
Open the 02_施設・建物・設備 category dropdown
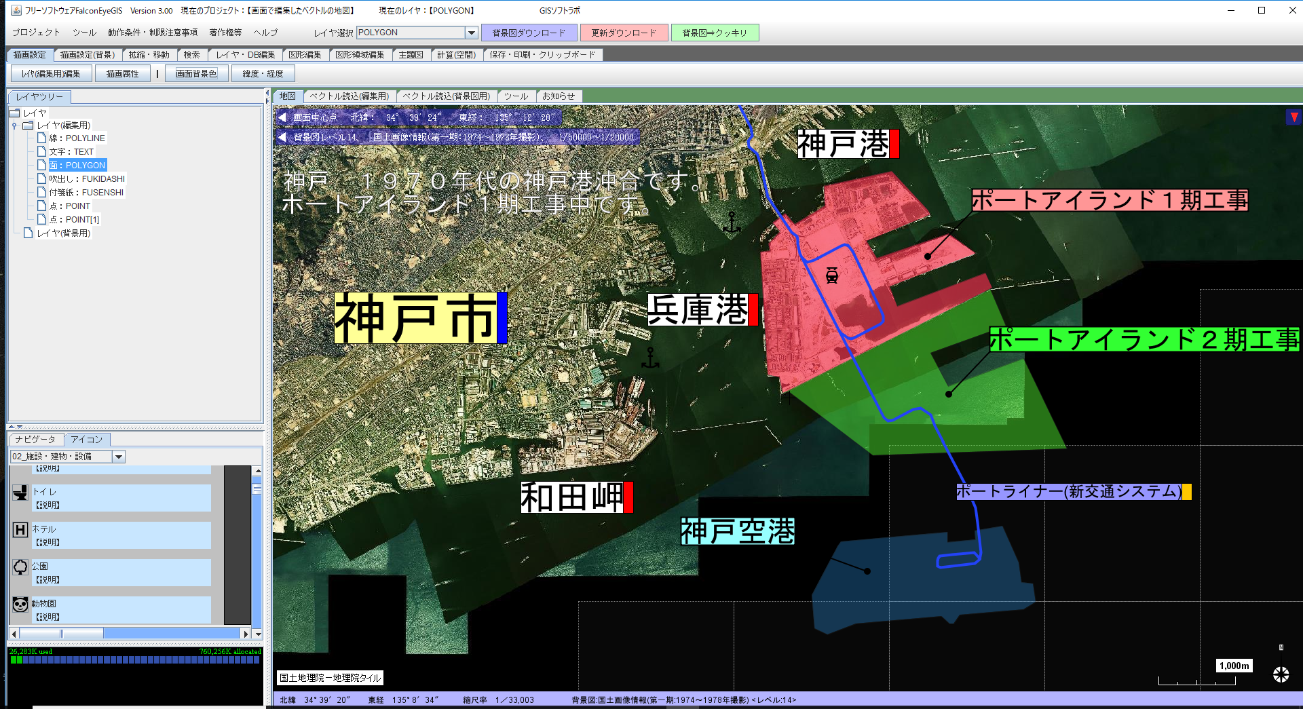[x=119, y=457]
